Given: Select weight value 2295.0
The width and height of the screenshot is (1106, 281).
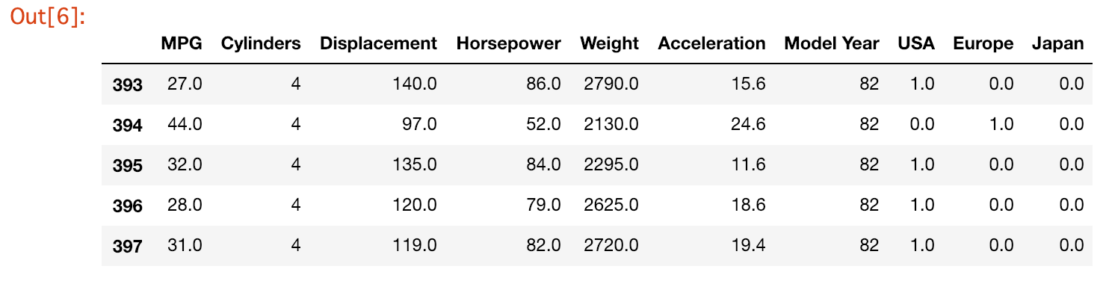Looking at the screenshot, I should (611, 164).
